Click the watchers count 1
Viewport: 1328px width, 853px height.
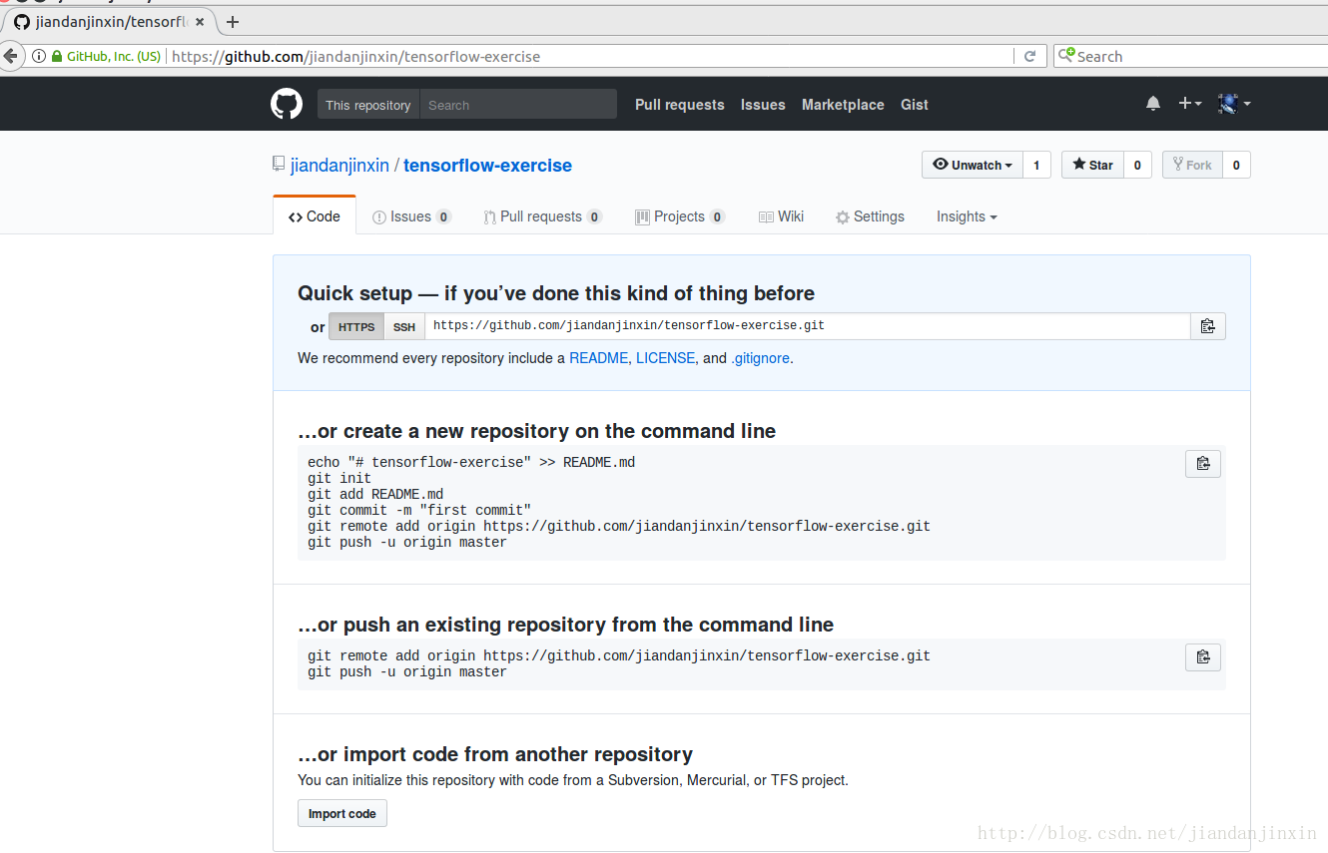(x=1036, y=165)
